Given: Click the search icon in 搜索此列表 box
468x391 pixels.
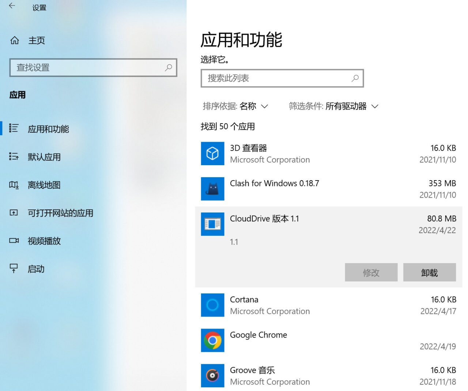Looking at the screenshot, I should click(355, 78).
